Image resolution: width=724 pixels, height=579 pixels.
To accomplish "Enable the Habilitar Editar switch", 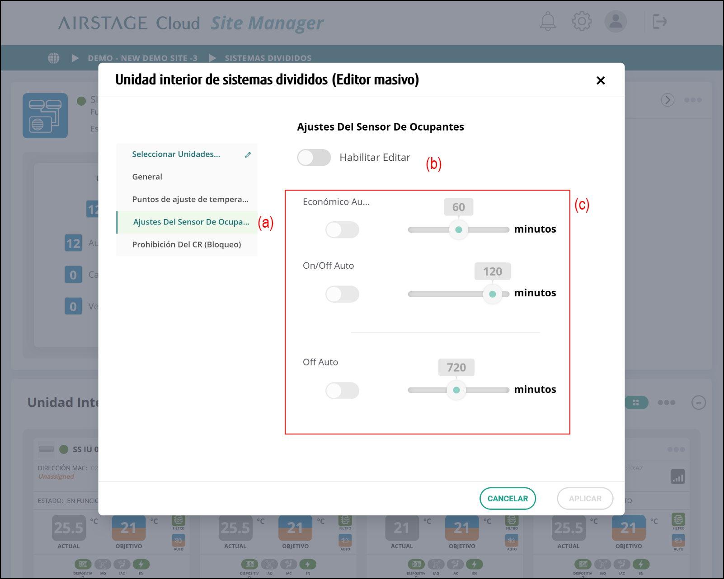I will (x=314, y=158).
